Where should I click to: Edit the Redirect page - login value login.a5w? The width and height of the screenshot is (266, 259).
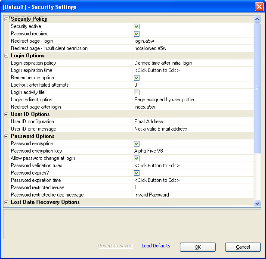click(x=193, y=41)
